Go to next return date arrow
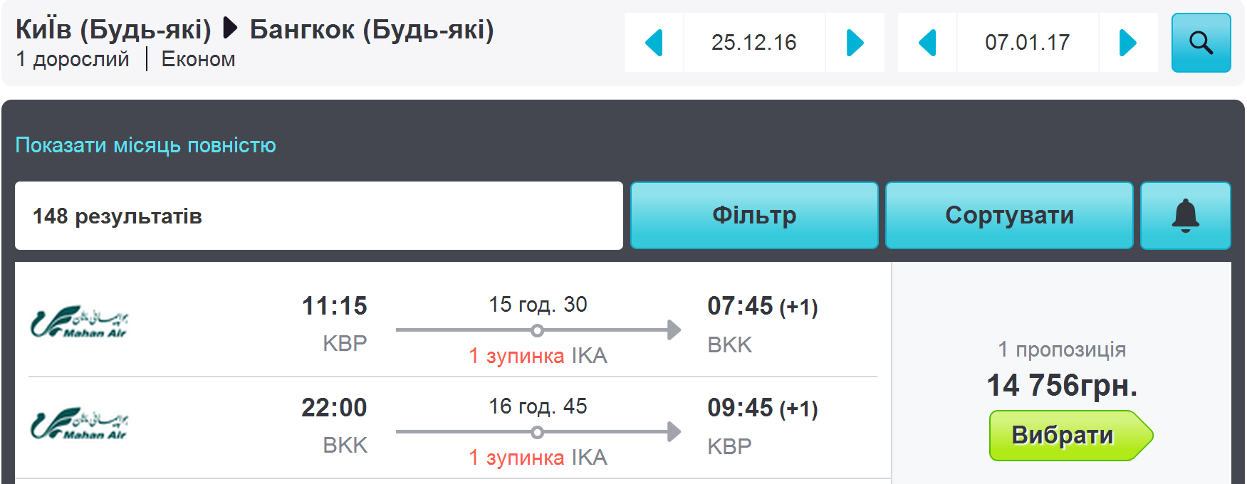Viewport: 1247px width, 484px height. click(1129, 43)
